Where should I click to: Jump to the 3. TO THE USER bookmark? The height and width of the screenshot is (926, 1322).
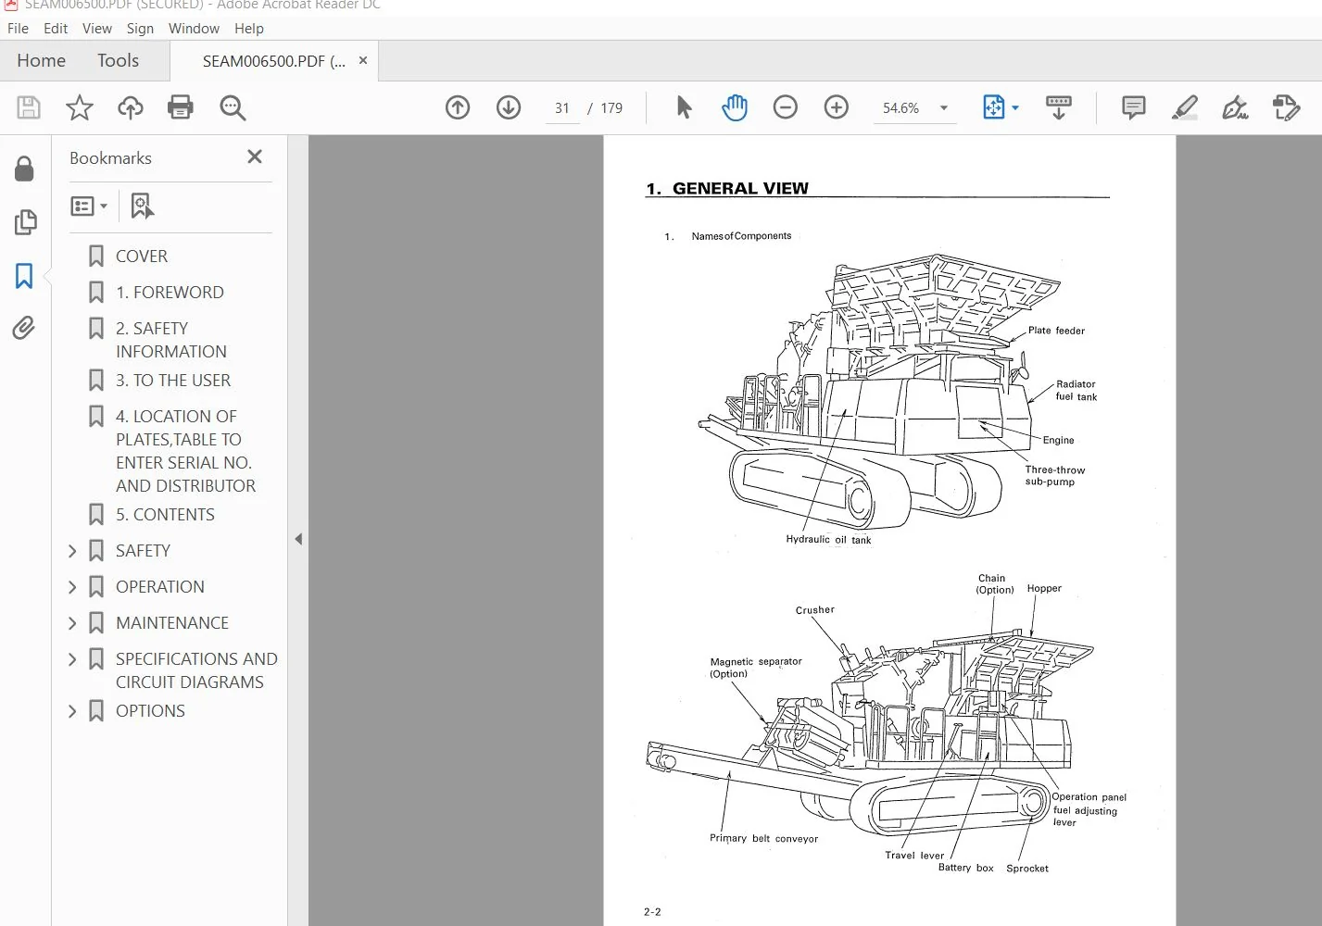pyautogui.click(x=173, y=381)
